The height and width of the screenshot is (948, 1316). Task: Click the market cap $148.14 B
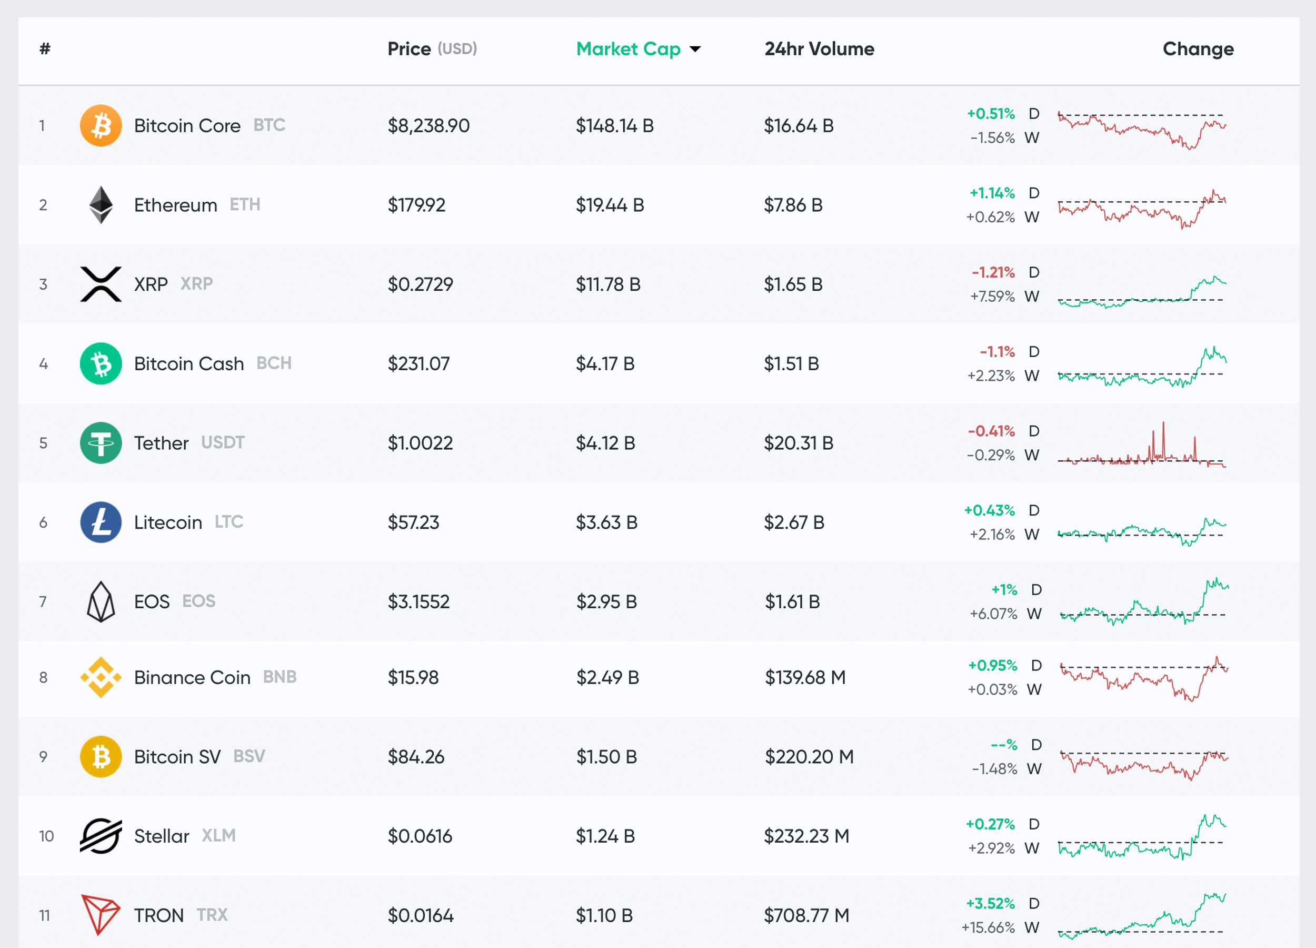click(615, 125)
